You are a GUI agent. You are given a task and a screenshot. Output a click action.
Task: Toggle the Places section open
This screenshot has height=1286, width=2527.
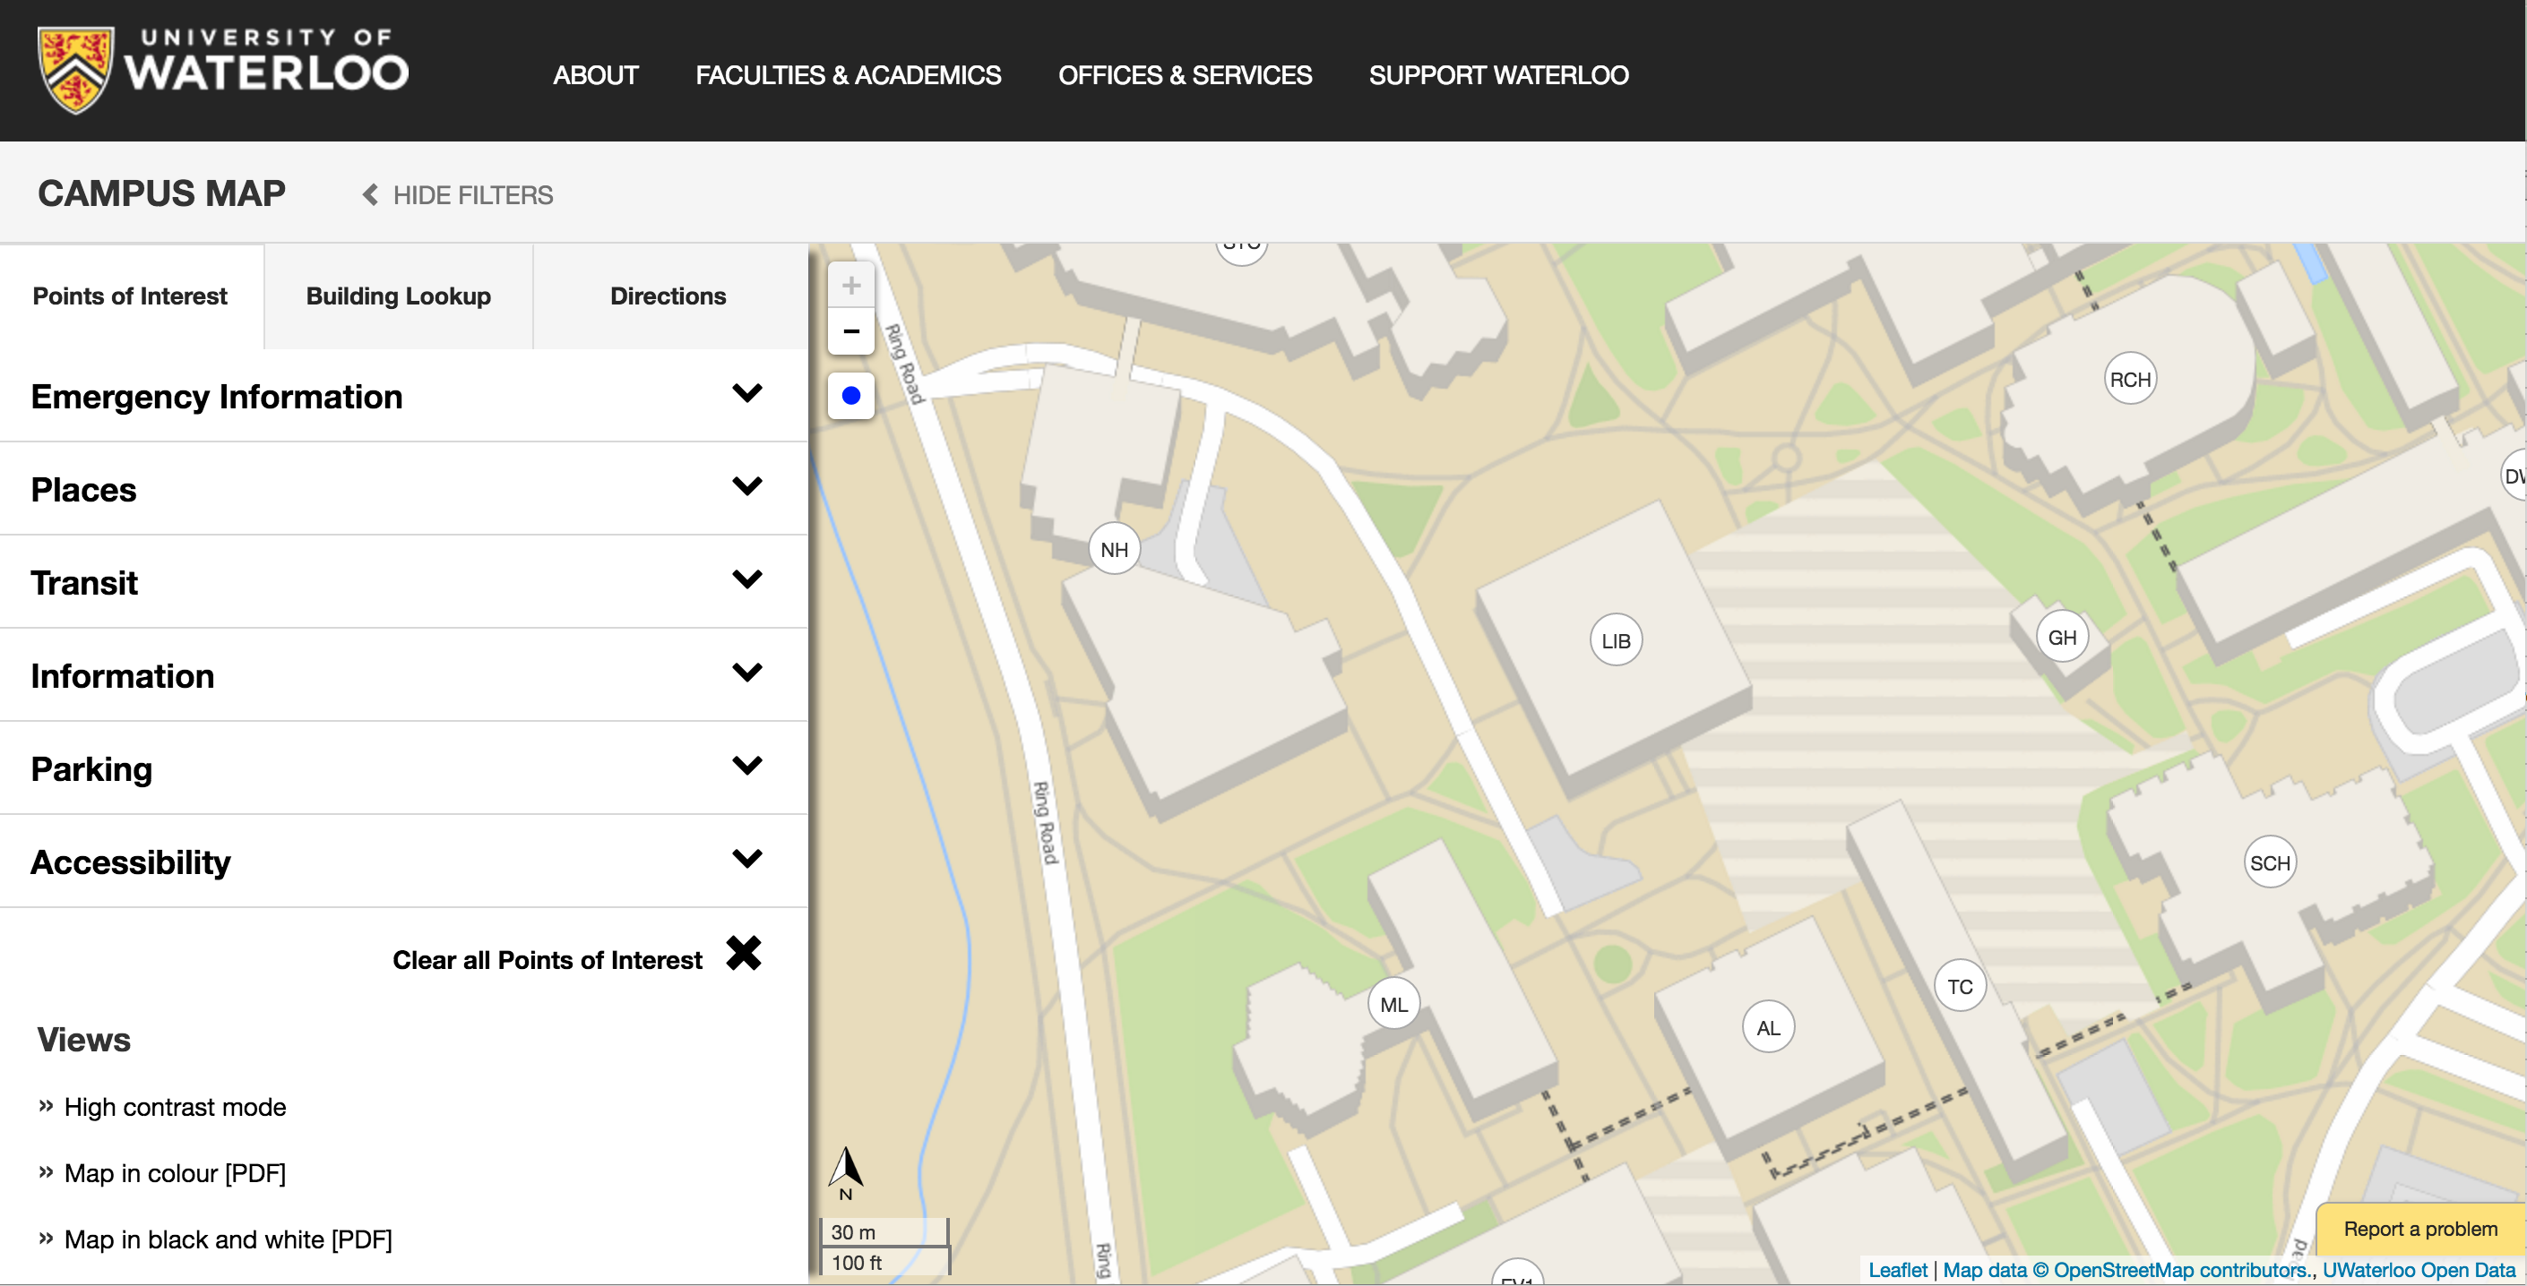[746, 489]
